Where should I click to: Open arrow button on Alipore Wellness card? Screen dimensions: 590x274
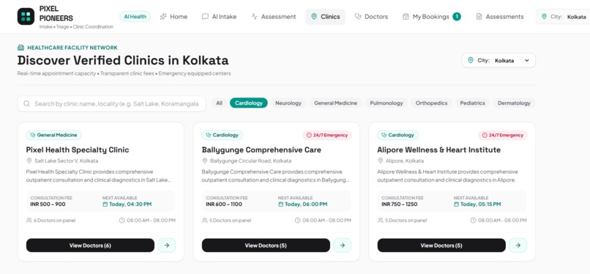point(518,245)
